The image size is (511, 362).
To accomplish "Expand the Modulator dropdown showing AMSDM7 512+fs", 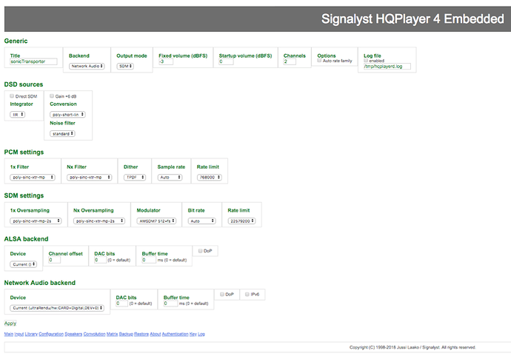I will (156, 221).
